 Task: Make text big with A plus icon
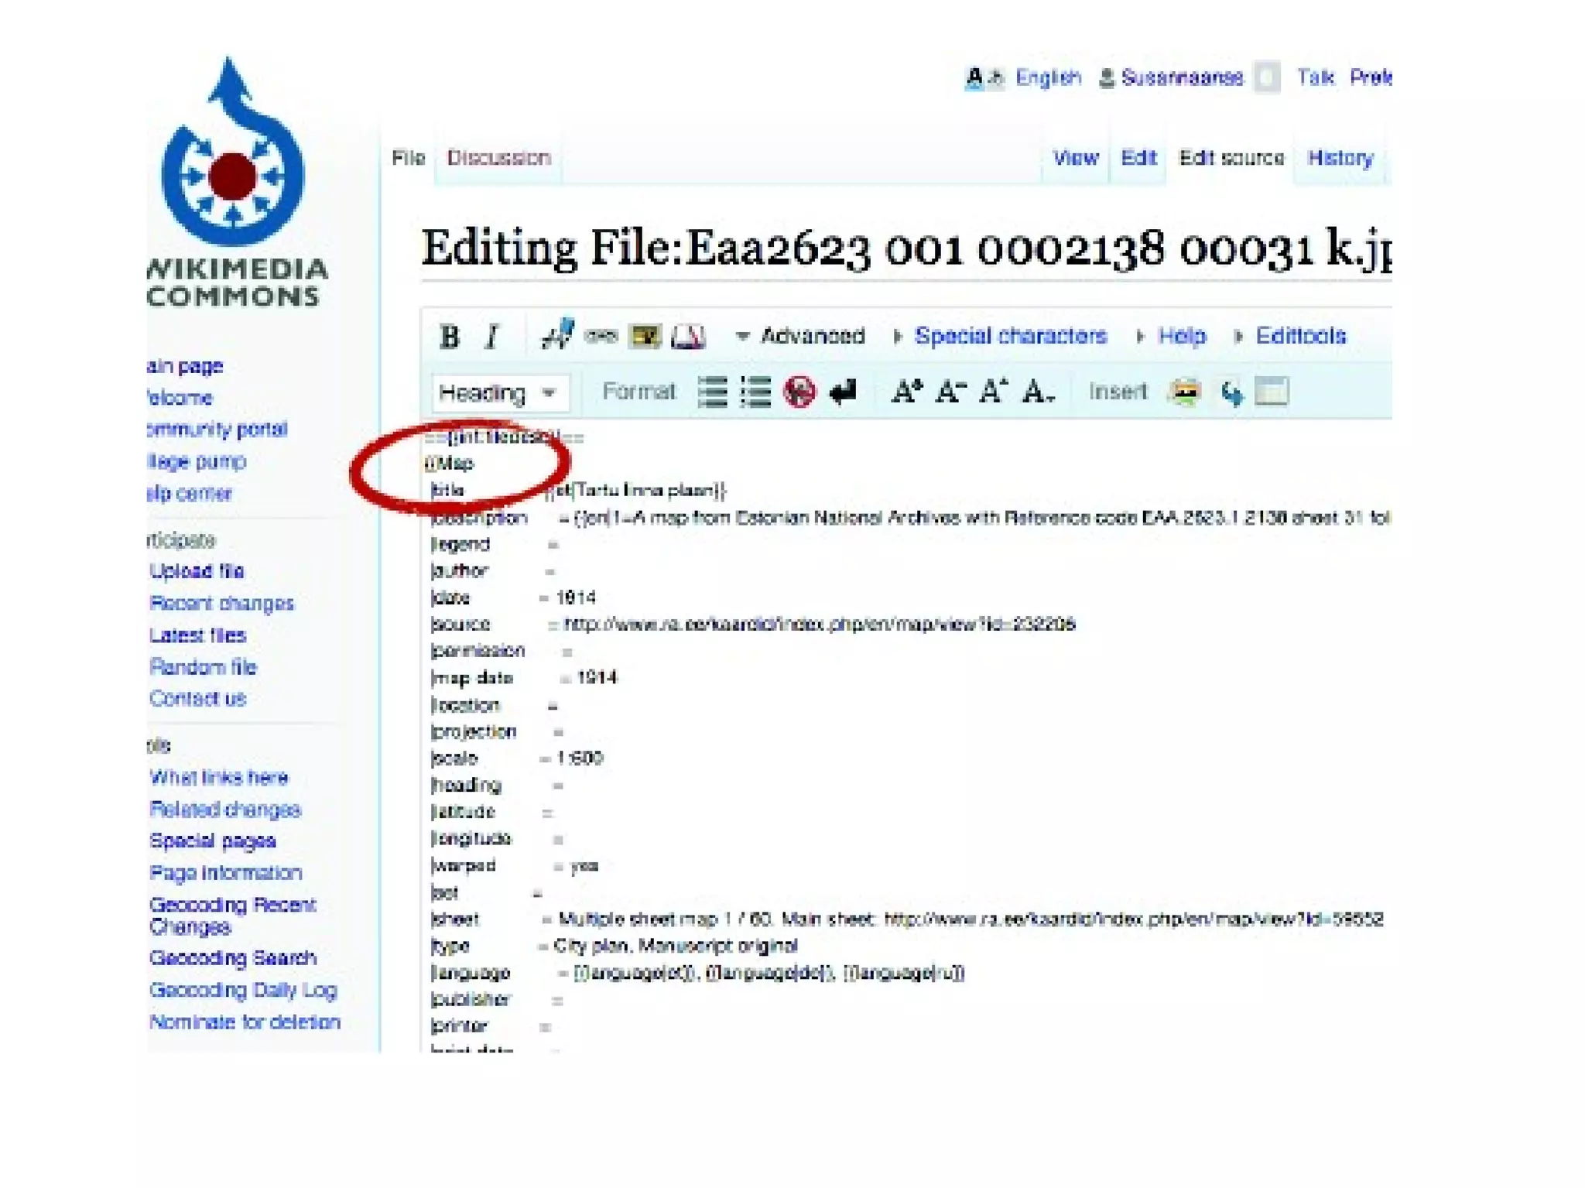point(906,392)
